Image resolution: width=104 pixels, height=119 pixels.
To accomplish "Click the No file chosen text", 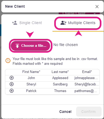I will click(x=66, y=45).
